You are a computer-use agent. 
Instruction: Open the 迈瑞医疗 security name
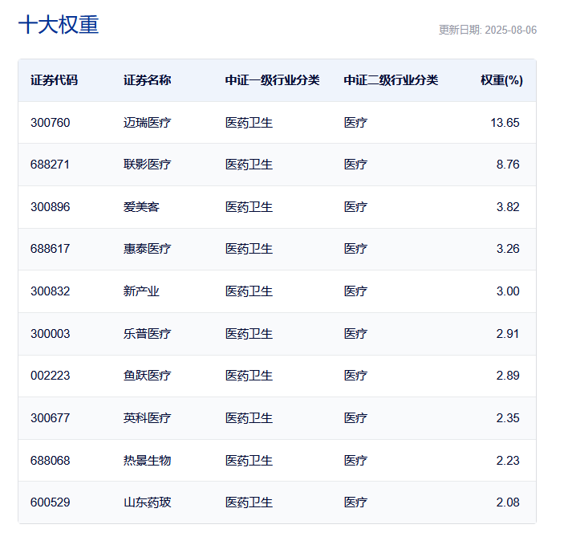[147, 123]
